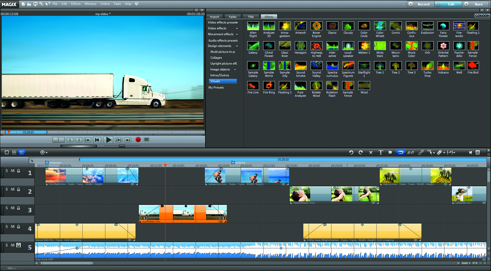Screen dimensions: 491x271
Task: Open the razor cut tool dropdown arrow
Action: [x=444, y=153]
